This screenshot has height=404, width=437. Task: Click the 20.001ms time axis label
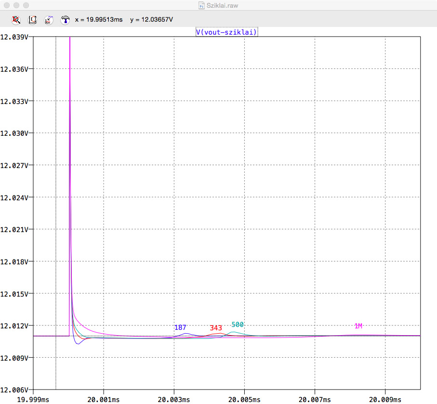[x=104, y=400]
